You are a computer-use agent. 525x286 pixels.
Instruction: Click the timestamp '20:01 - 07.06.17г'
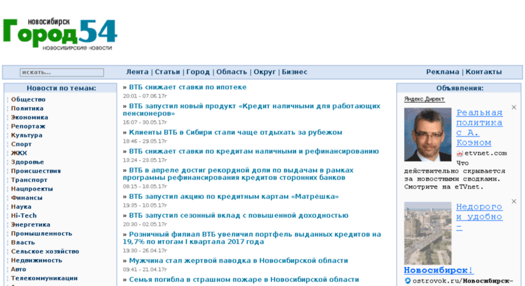pyautogui.click(x=145, y=96)
